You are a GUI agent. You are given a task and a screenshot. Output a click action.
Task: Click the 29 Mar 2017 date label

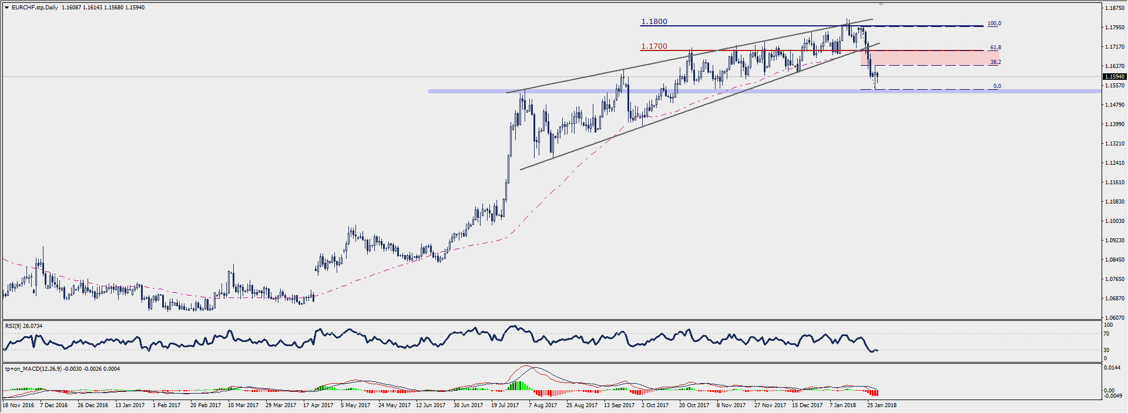point(281,405)
